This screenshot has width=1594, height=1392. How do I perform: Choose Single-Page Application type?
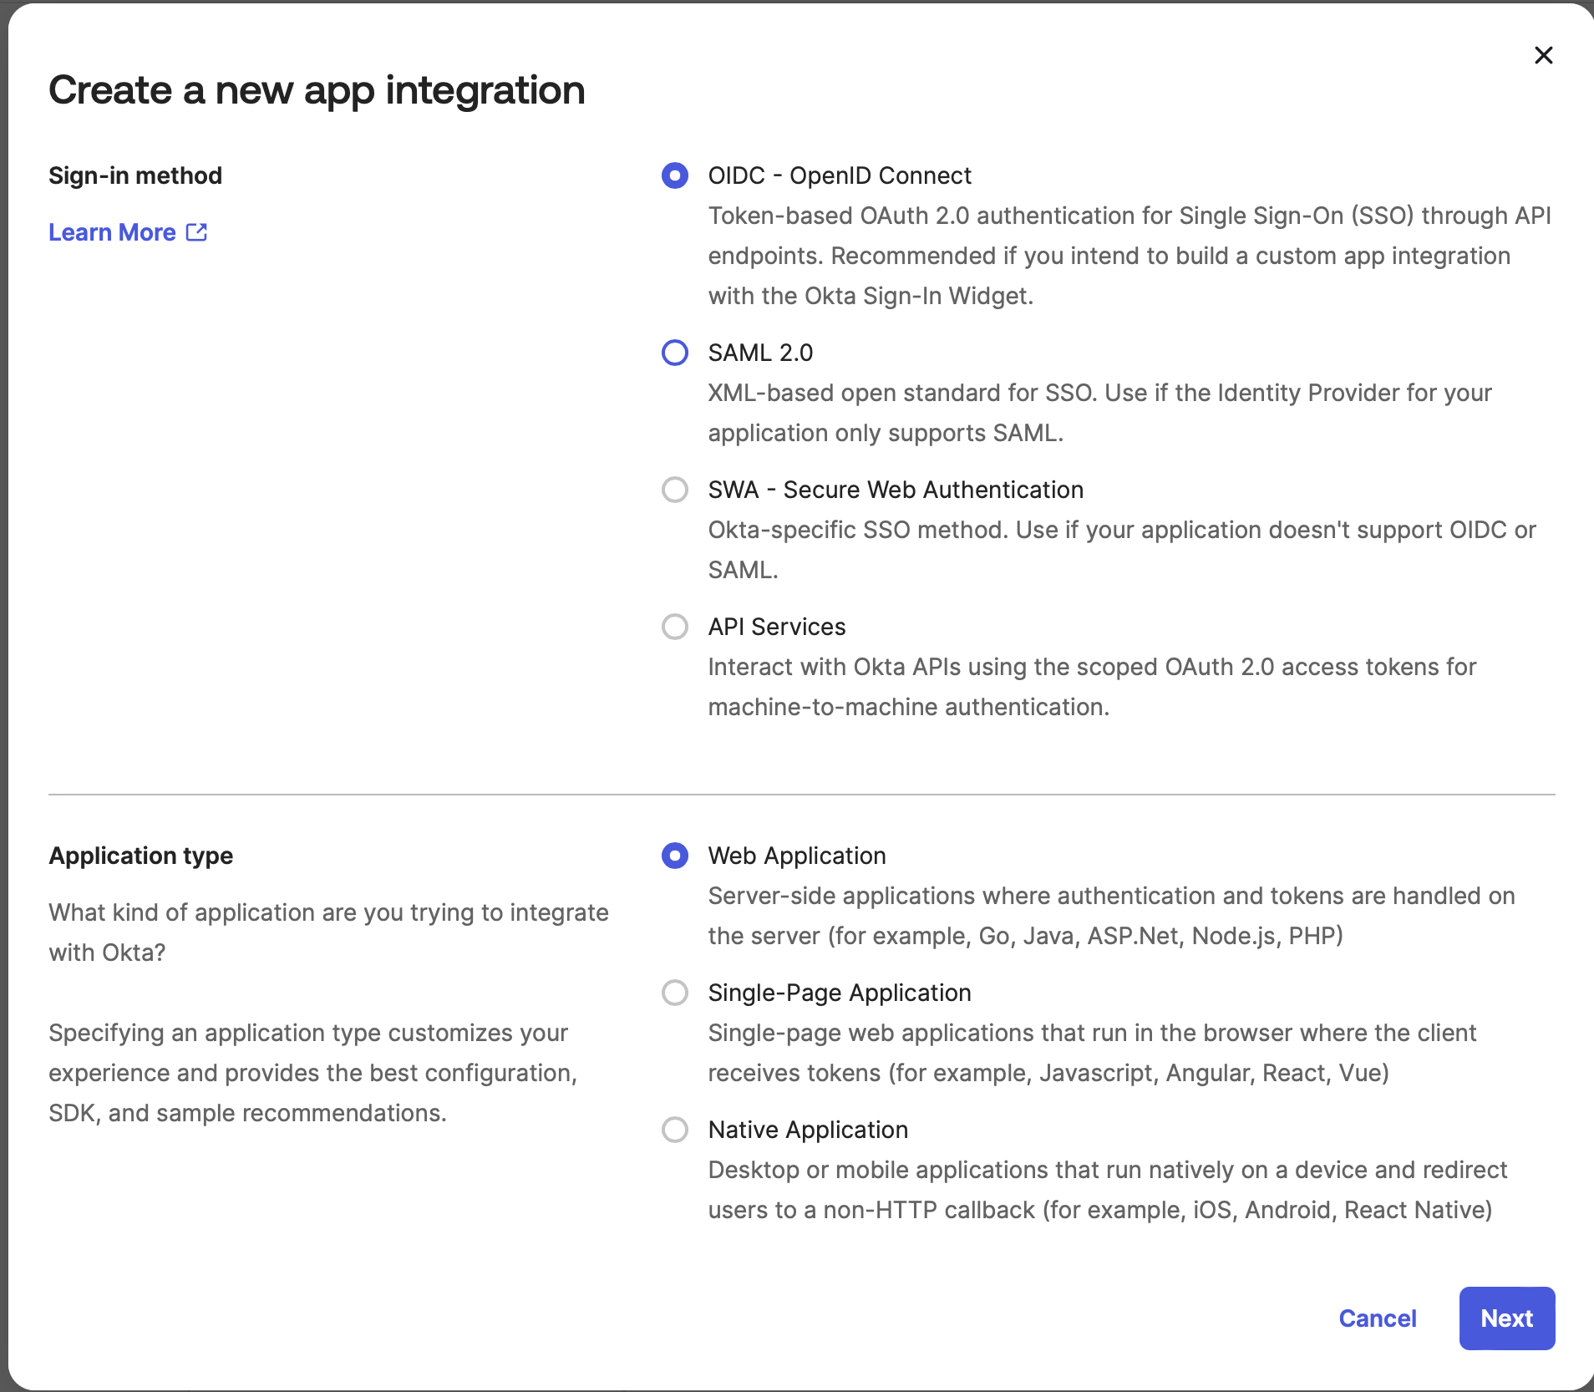(x=674, y=993)
